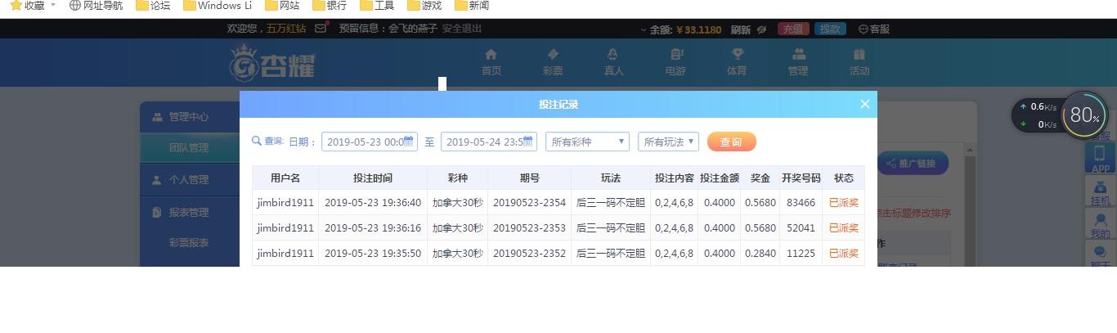Open the Windows Li bookmark folder
The width and height of the screenshot is (1117, 333).
click(x=218, y=6)
